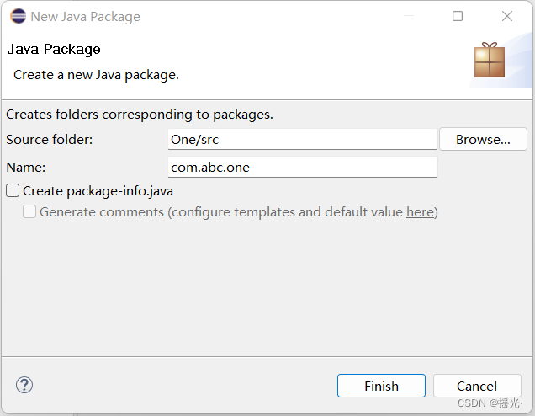The image size is (535, 416).
Task: Enable Create package-info.java checkbox
Action: click(13, 191)
